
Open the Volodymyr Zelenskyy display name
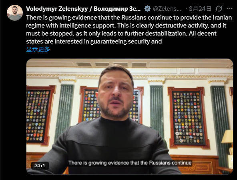(83, 9)
